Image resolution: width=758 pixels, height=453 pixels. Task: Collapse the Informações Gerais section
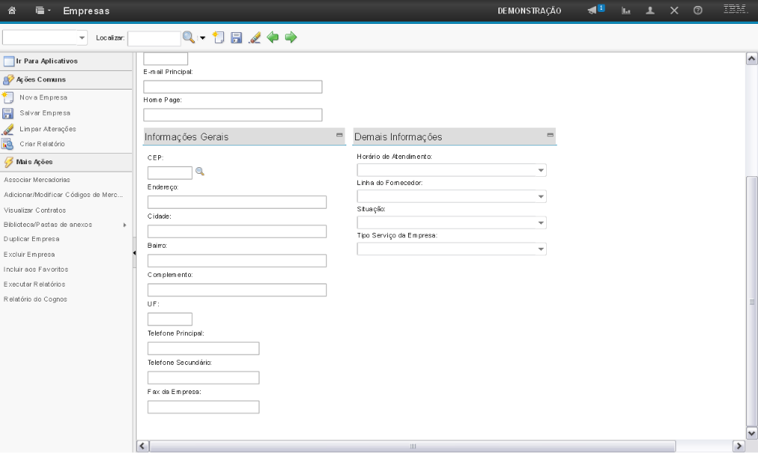click(x=339, y=135)
